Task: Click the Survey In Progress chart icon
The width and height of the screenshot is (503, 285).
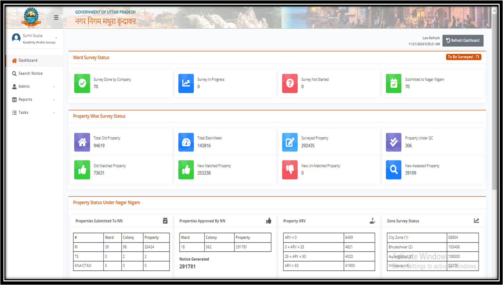Action: 186,83
